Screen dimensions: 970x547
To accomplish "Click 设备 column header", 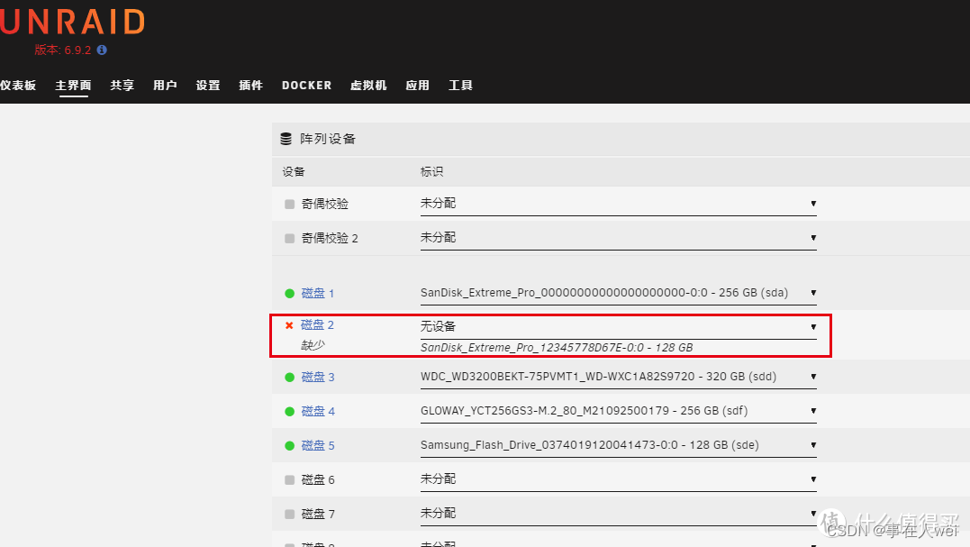I will (x=294, y=171).
